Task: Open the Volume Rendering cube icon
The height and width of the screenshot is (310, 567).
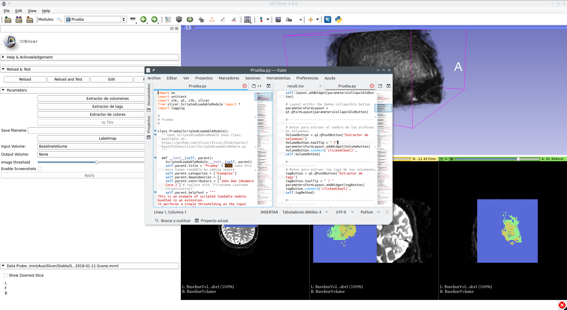Action: coord(179,19)
